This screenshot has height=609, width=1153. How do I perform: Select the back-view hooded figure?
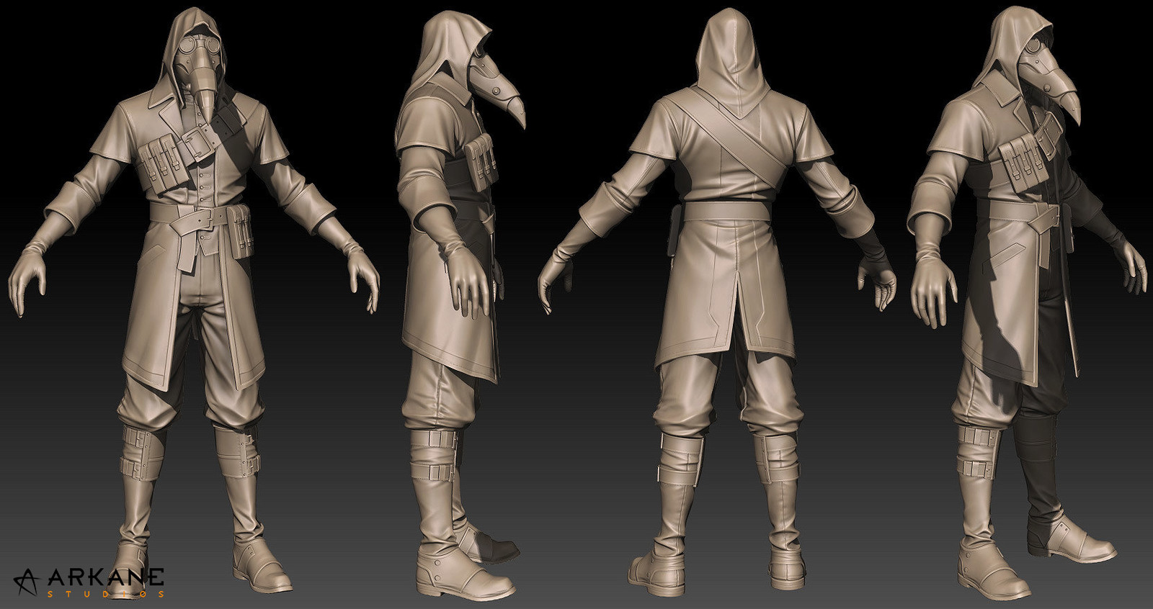tap(717, 302)
